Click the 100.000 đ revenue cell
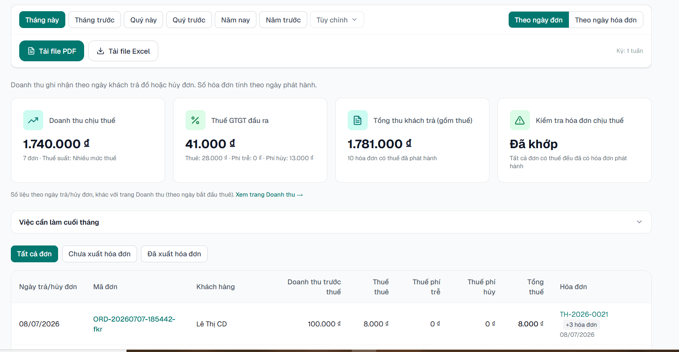The width and height of the screenshot is (679, 352). coord(324,324)
